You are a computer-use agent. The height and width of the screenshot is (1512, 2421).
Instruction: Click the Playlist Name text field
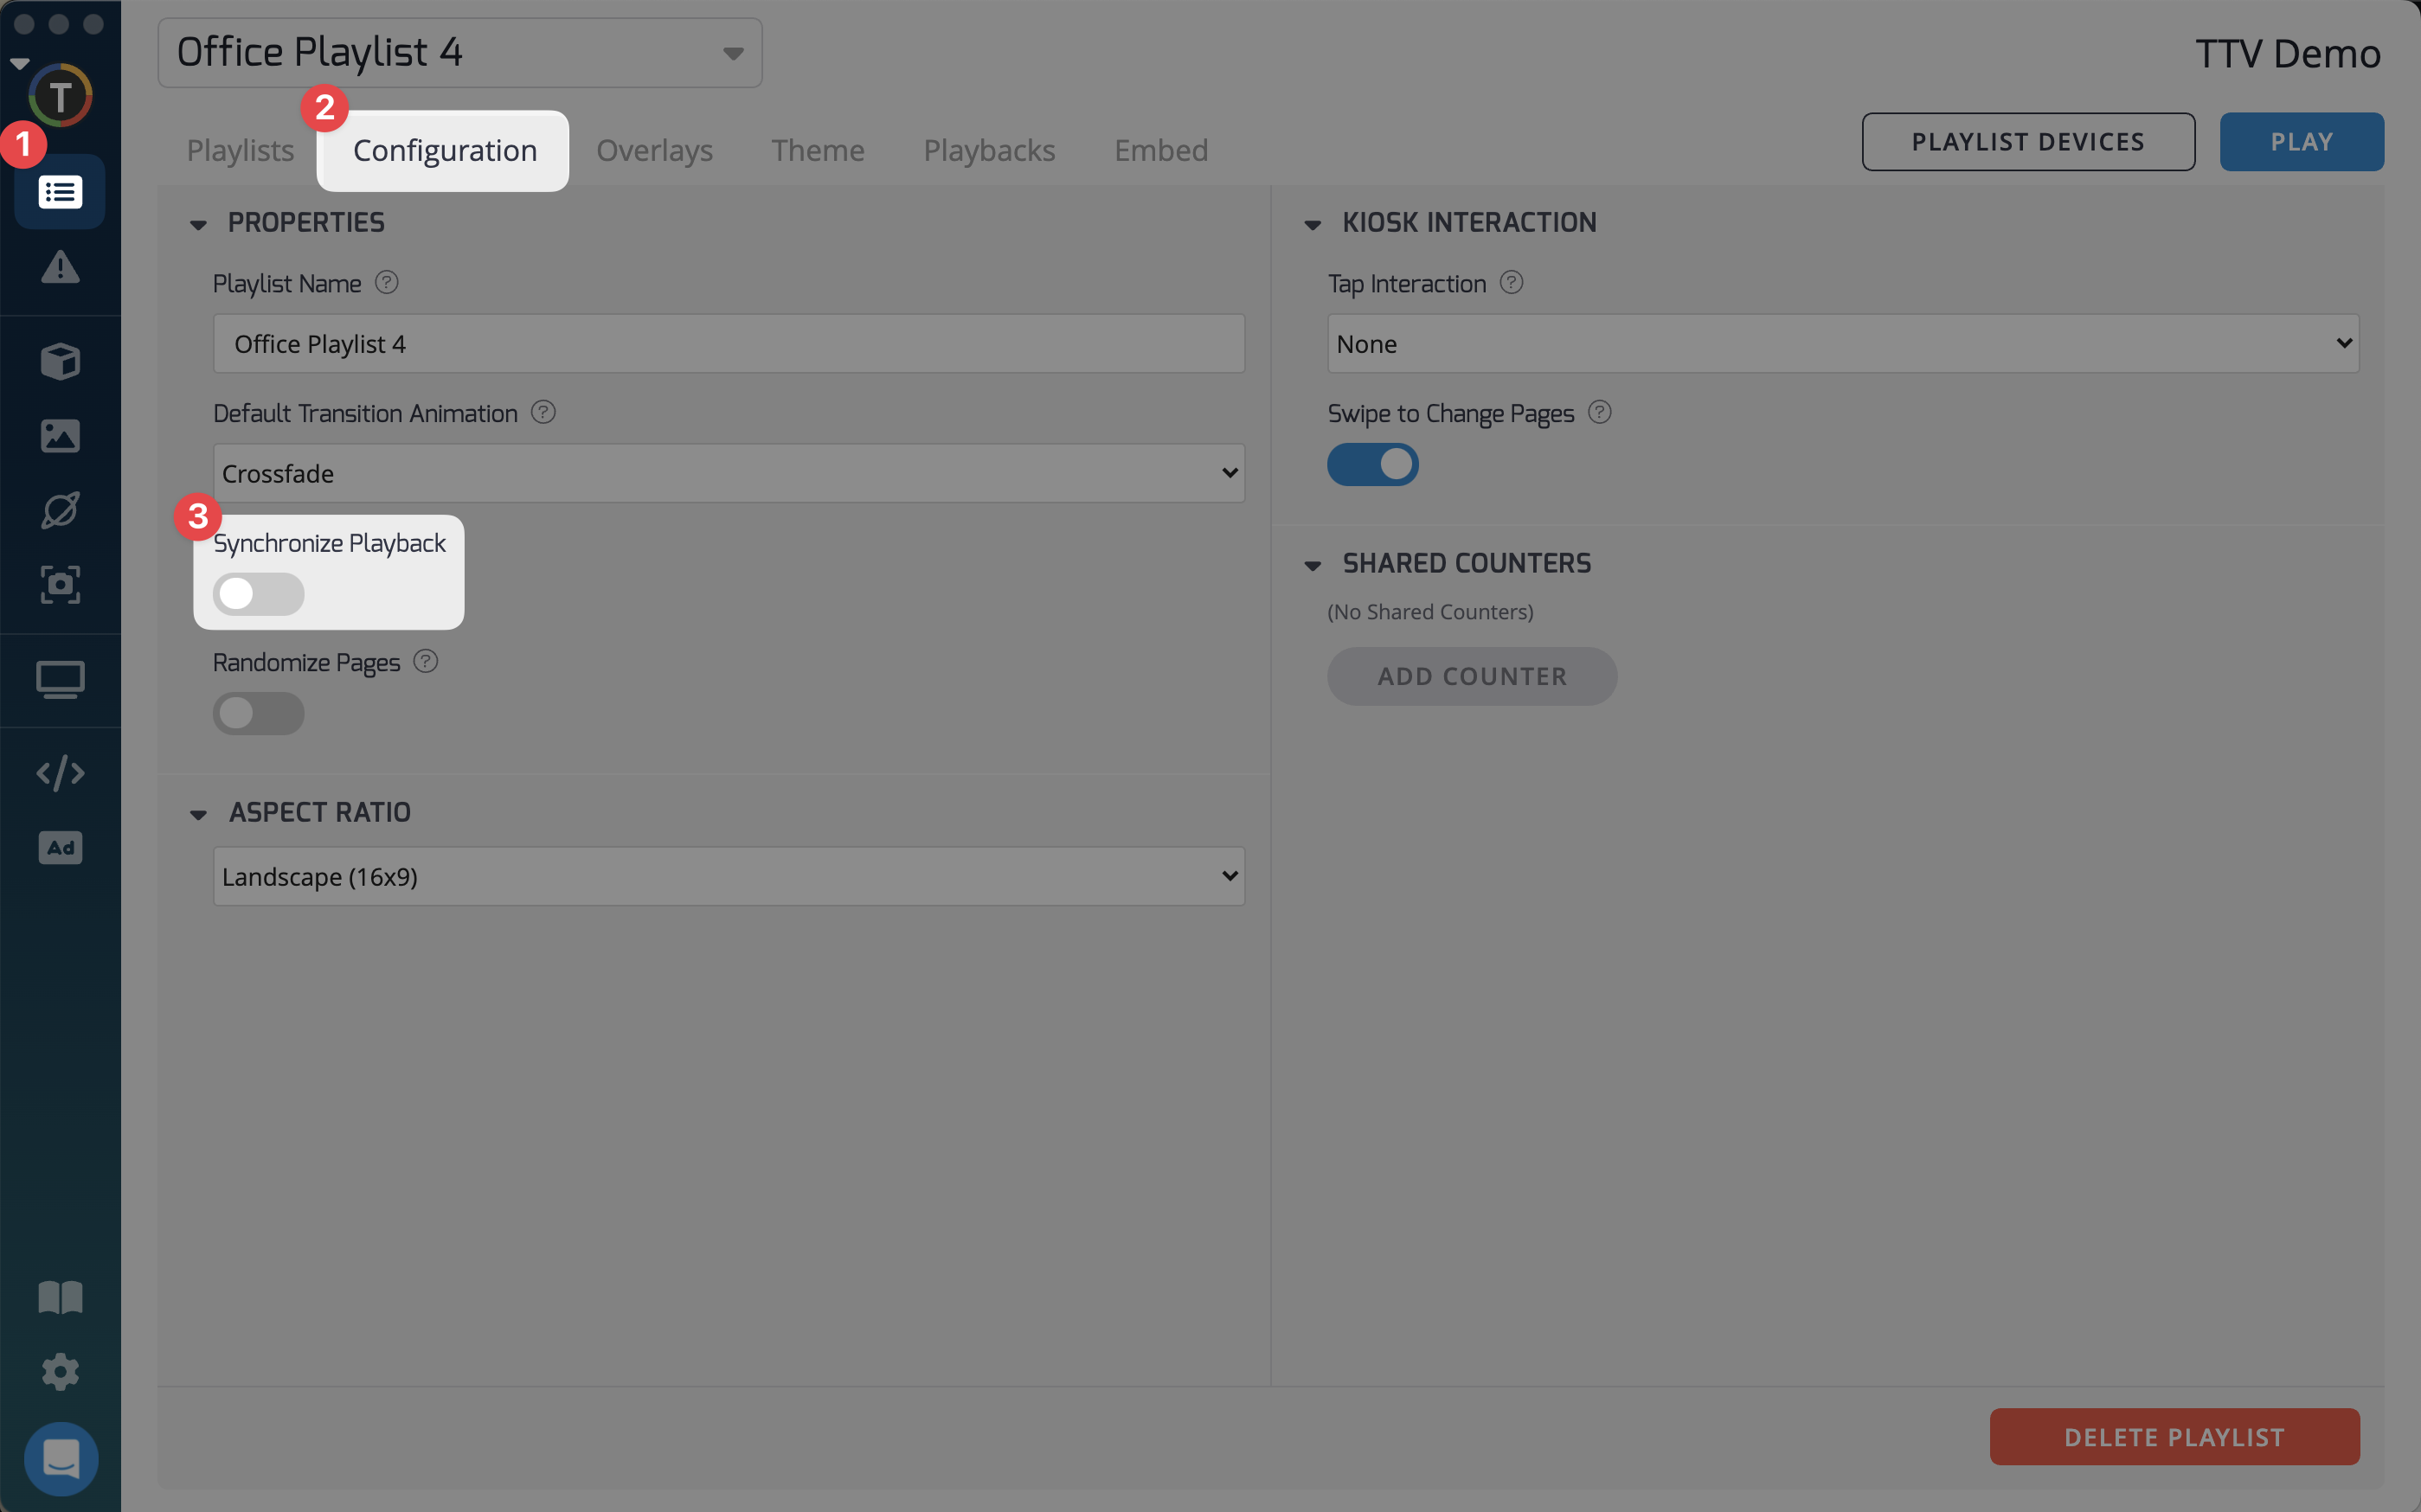tap(728, 344)
